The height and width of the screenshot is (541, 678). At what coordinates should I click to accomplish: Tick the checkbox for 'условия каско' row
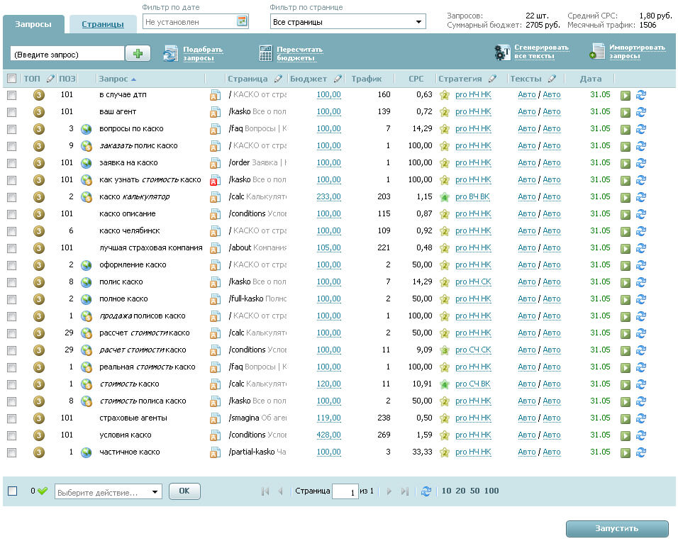[x=11, y=435]
